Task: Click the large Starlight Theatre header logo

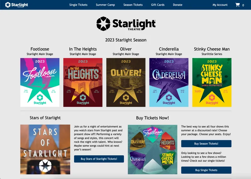Action: click(x=126, y=24)
